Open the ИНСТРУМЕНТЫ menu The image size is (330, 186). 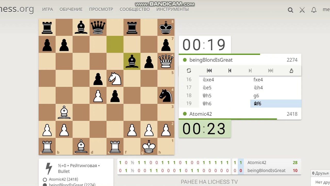tap(172, 9)
